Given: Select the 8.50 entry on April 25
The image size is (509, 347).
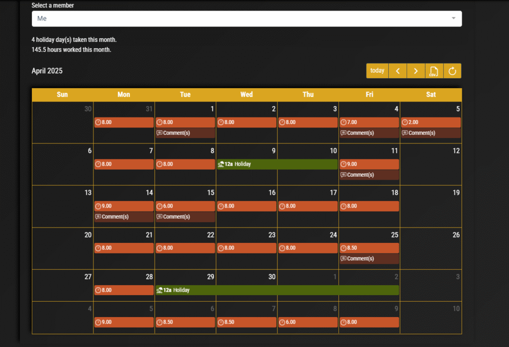Looking at the screenshot, I should click(x=369, y=247).
